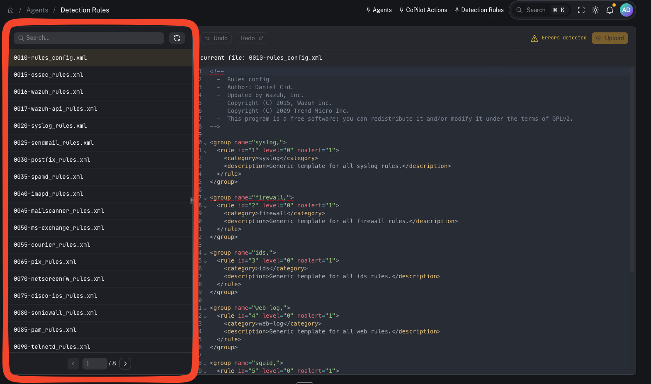
Task: Click the 'Author: Daniel Cid.' comment line
Action: [260, 87]
